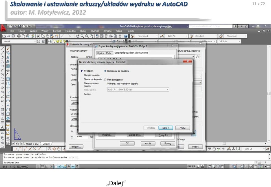Open Help via the blue question mark icon
The image size is (271, 187).
[126, 36]
